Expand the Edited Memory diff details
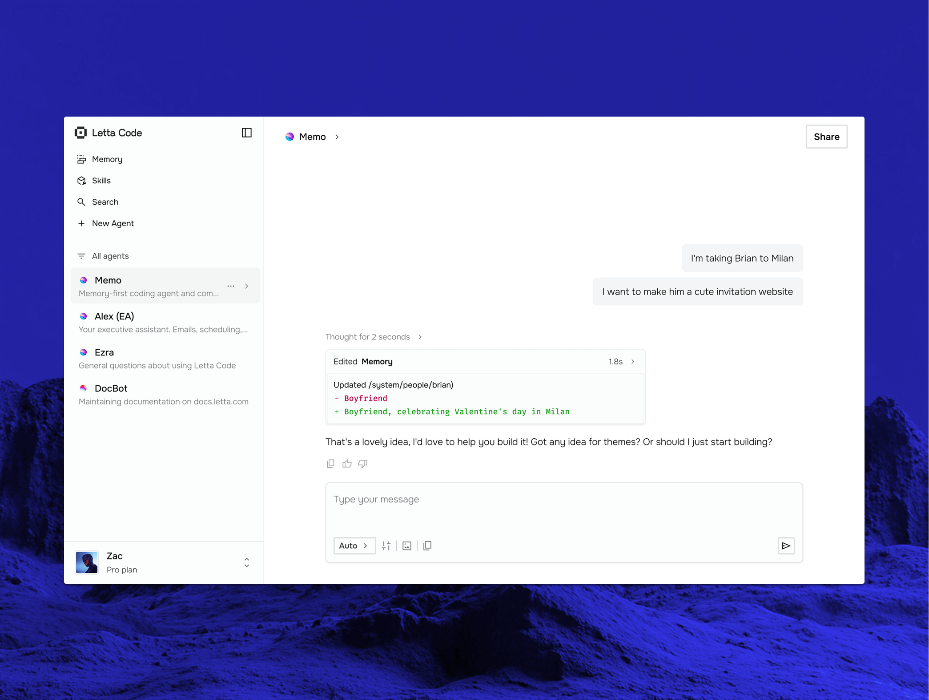 (x=633, y=361)
